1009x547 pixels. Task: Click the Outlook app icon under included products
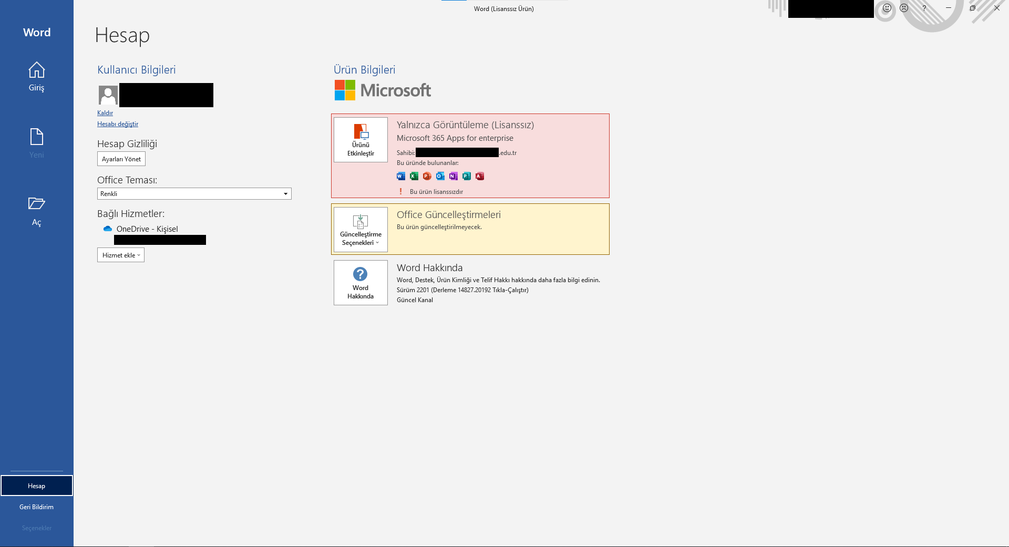(x=440, y=176)
